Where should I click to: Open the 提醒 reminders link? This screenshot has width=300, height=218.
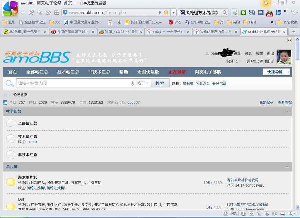pyautogui.click(x=259, y=53)
